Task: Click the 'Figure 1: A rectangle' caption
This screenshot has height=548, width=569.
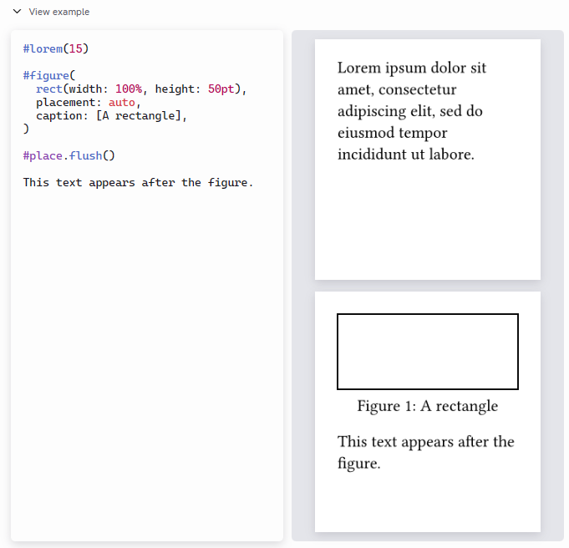Action: tap(427, 406)
